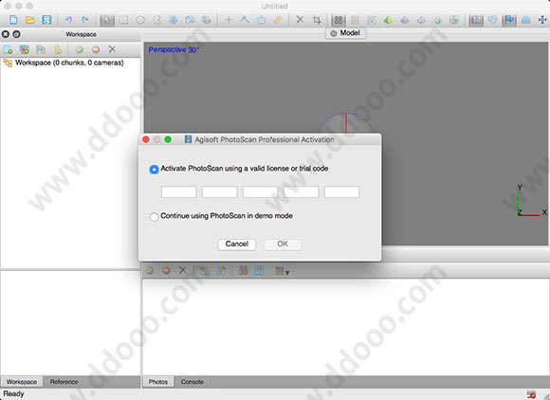The image size is (550, 400).
Task: Show the sparse Point Cloud view
Action: pyautogui.click(x=339, y=20)
